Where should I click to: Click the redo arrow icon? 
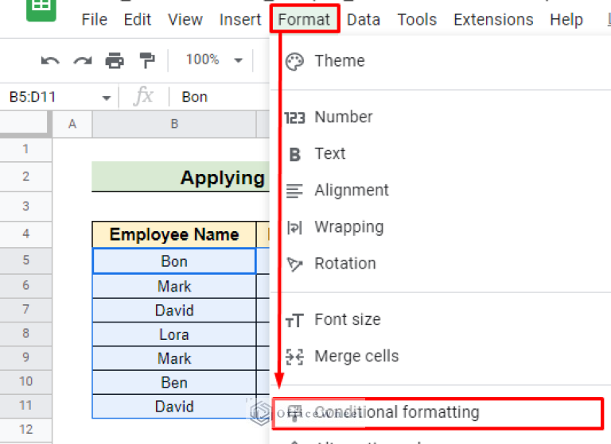click(82, 60)
